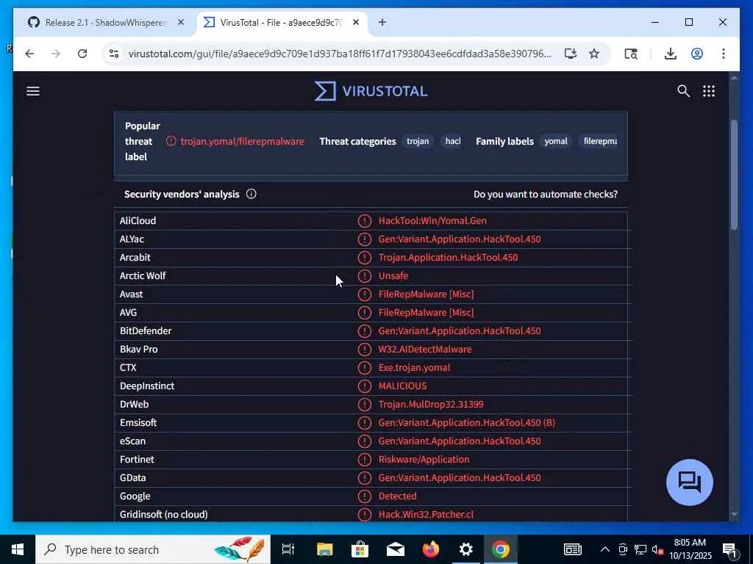Open the Chrome downloads icon
Viewport: 753px width, 564px height.
671,54
